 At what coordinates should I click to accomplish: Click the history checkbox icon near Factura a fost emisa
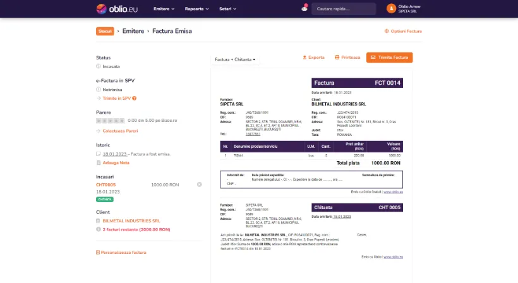98,154
